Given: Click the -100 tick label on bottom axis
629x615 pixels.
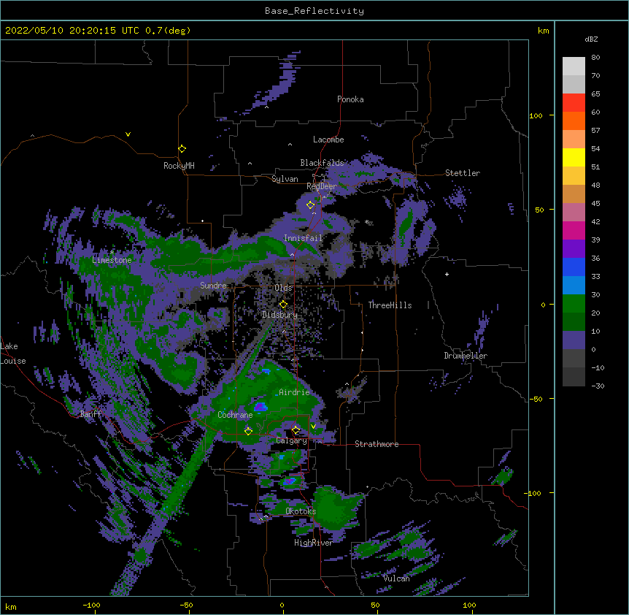Looking at the screenshot, I should point(91,605).
